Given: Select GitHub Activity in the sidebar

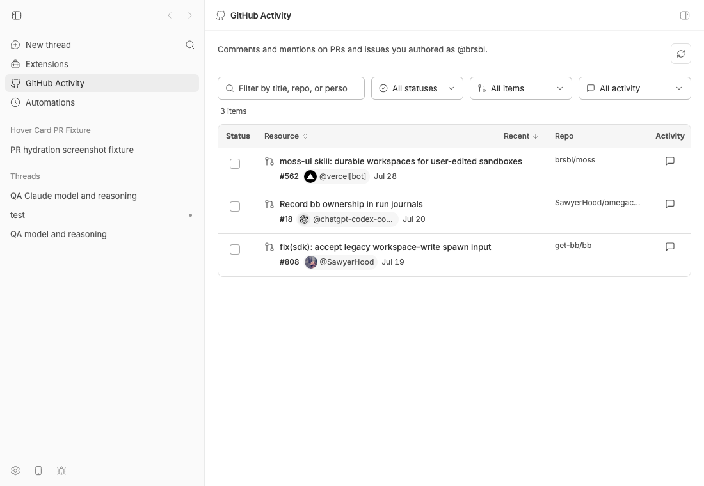Looking at the screenshot, I should coord(102,83).
